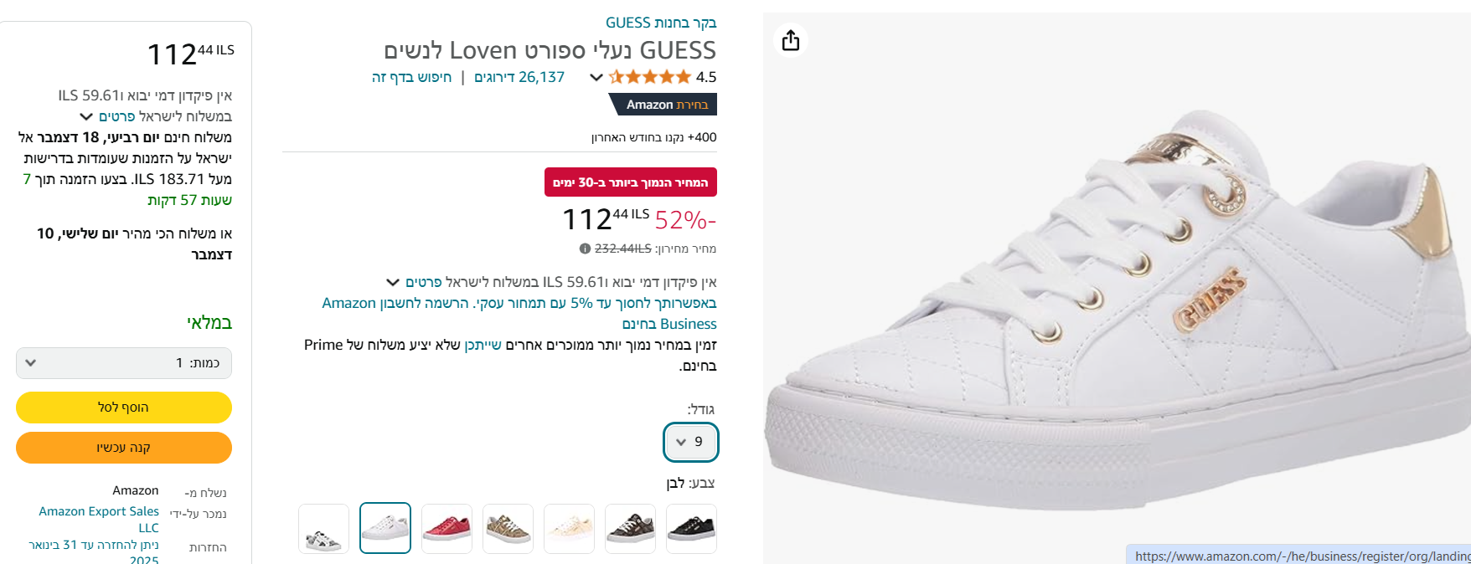Click the 'search this page' link
Image resolution: width=1471 pixels, height=564 pixels.
coord(411,77)
